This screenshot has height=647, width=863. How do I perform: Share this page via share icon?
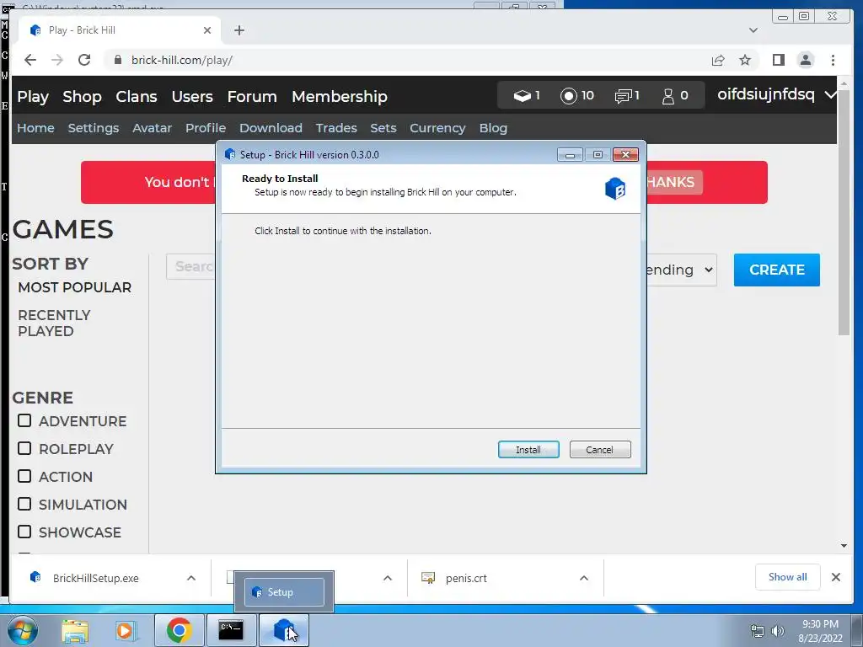(718, 60)
